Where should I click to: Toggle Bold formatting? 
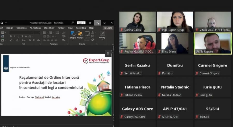[x=11, y=36]
